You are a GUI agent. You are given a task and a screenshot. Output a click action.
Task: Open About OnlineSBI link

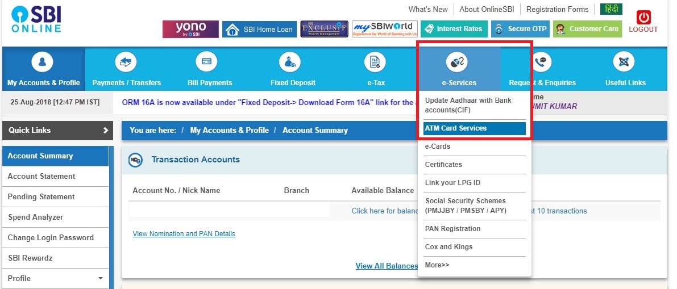(x=487, y=9)
